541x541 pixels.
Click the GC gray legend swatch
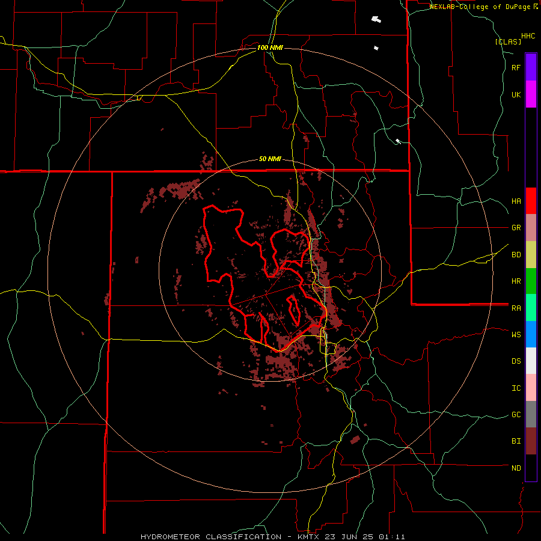pyautogui.click(x=531, y=414)
